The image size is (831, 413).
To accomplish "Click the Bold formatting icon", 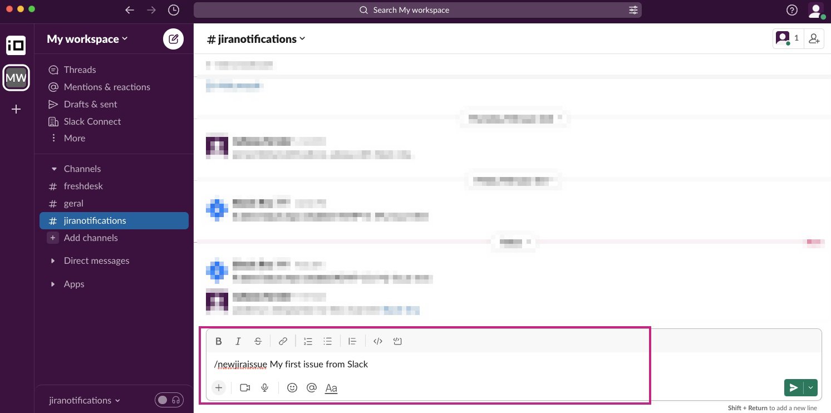I will click(219, 341).
